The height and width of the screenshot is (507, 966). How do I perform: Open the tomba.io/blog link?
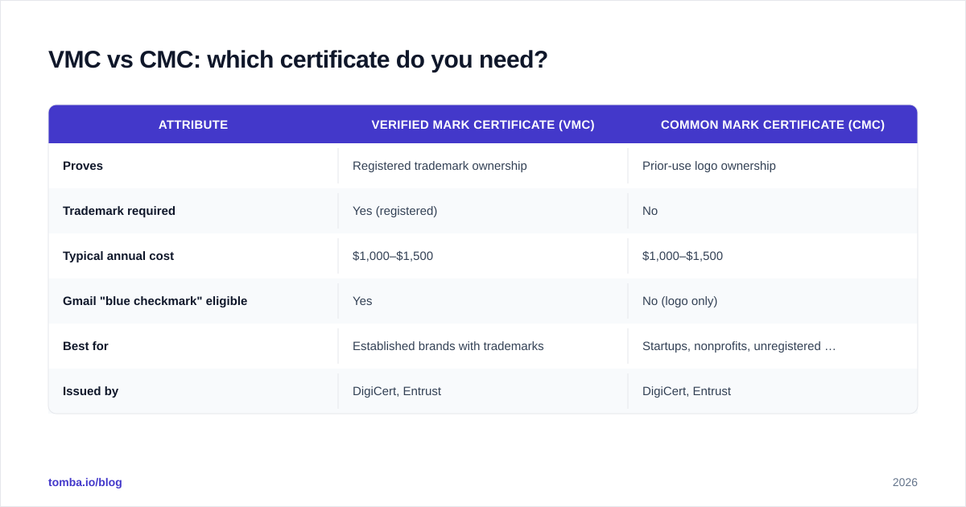[85, 482]
